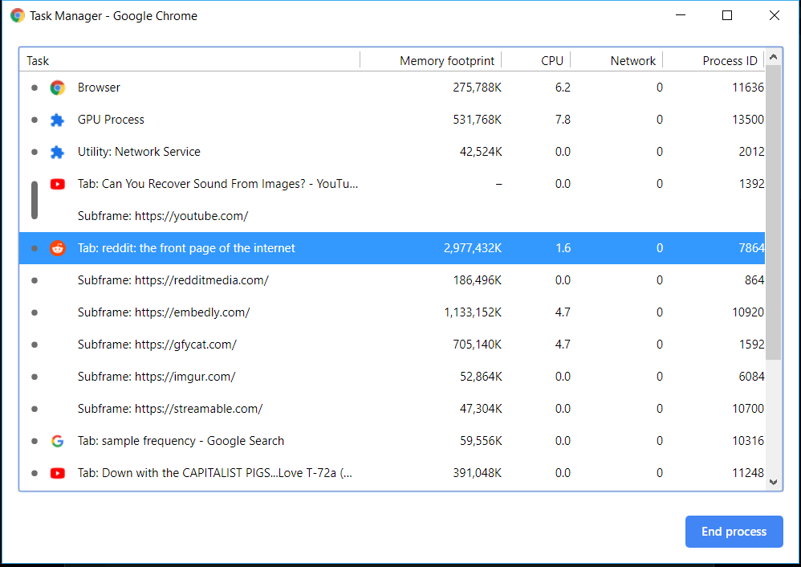Viewport: 801px width, 567px height.
Task: Click the YouTube icon for Recover Sound tab
Action: pos(57,184)
